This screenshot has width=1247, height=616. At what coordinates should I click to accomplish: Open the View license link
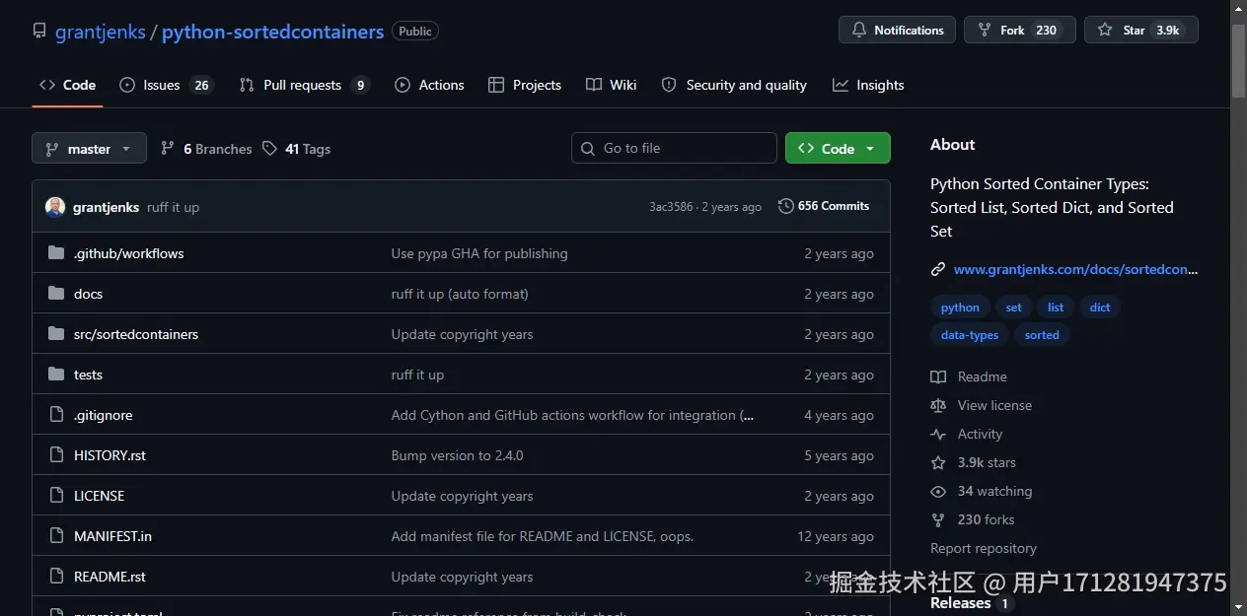coord(981,405)
